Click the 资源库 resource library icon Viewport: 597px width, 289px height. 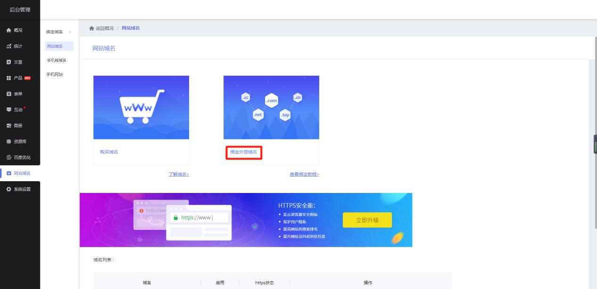[19, 141]
